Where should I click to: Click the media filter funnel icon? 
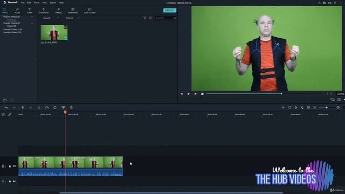(144, 18)
